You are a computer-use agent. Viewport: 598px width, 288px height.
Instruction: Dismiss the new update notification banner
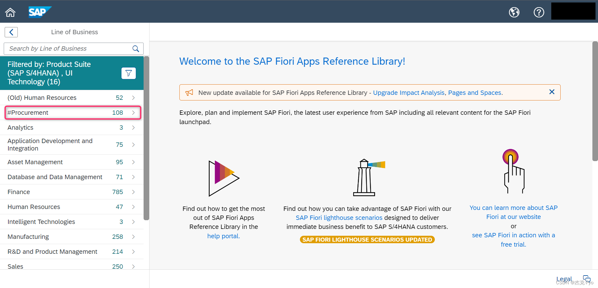pos(552,92)
